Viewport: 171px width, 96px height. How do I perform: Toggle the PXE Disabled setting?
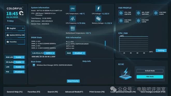(19, 72)
